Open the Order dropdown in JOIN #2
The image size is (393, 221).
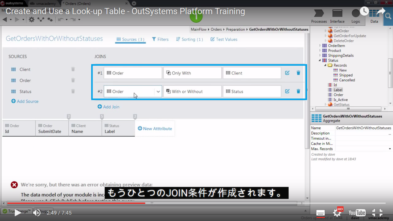click(x=158, y=91)
